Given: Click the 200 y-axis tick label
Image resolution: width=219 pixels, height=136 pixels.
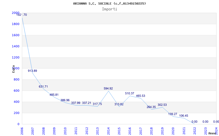Looking at the screenshot, I should coord(17,113).
